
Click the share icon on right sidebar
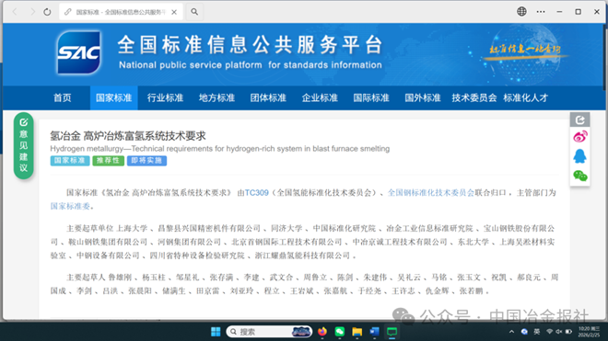click(579, 120)
